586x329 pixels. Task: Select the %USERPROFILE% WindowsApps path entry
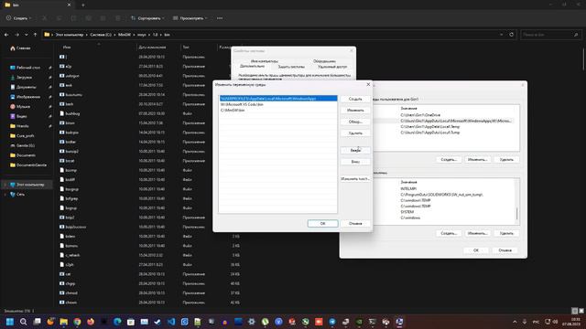[x=278, y=99]
